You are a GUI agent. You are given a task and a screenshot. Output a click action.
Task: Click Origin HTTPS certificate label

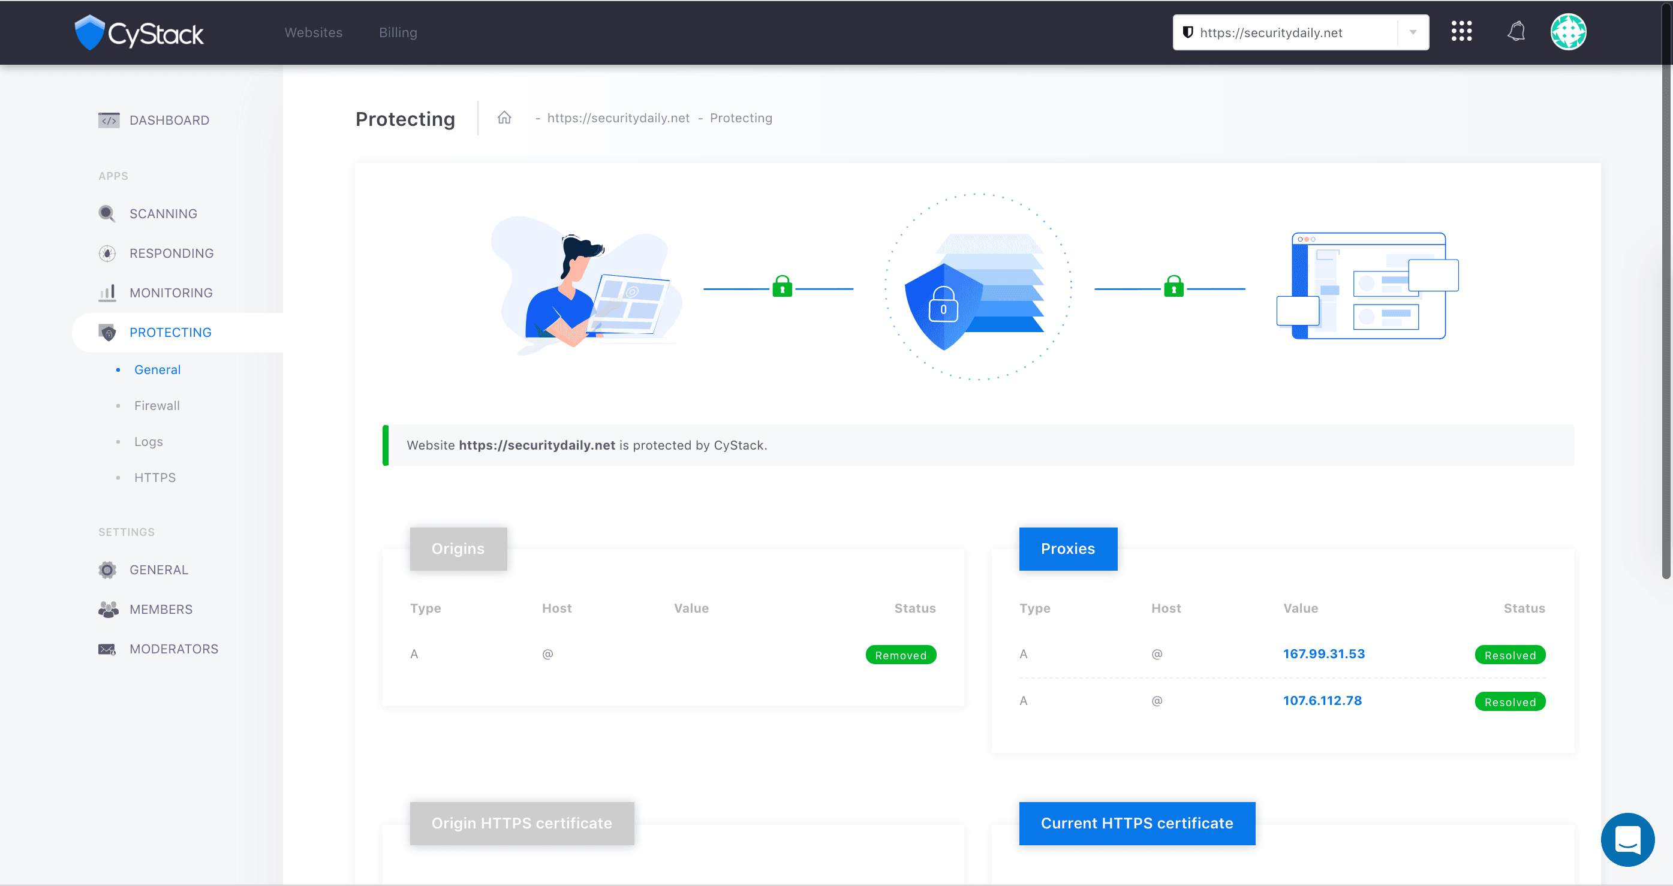pos(522,823)
